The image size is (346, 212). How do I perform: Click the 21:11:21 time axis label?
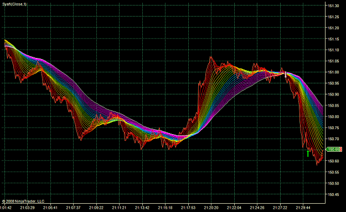[119, 208]
